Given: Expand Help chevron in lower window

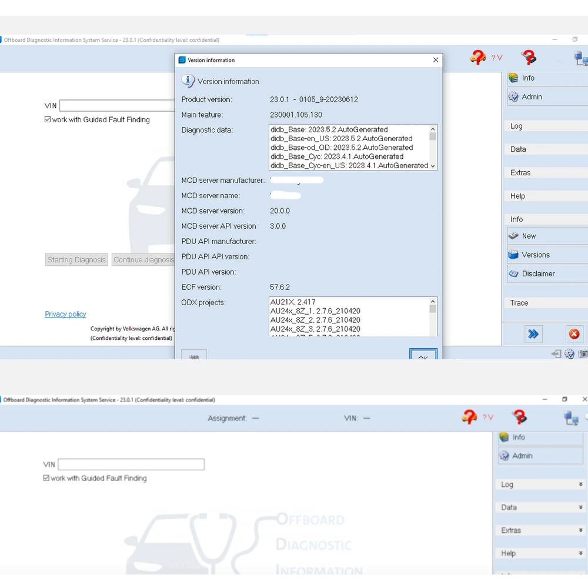Looking at the screenshot, I should (x=580, y=553).
